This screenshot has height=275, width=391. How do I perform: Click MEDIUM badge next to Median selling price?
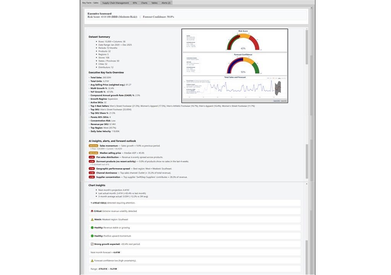tap(94, 153)
